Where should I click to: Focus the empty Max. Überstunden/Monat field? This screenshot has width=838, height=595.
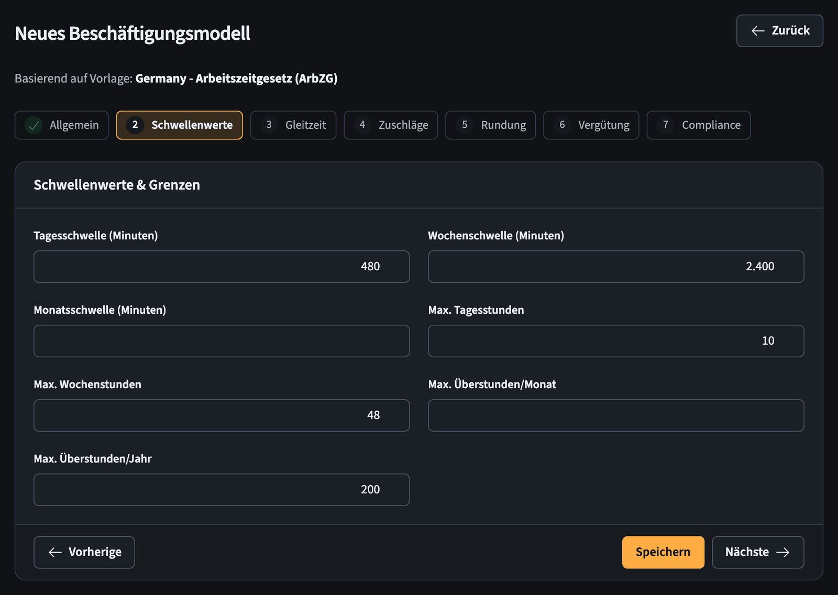616,415
